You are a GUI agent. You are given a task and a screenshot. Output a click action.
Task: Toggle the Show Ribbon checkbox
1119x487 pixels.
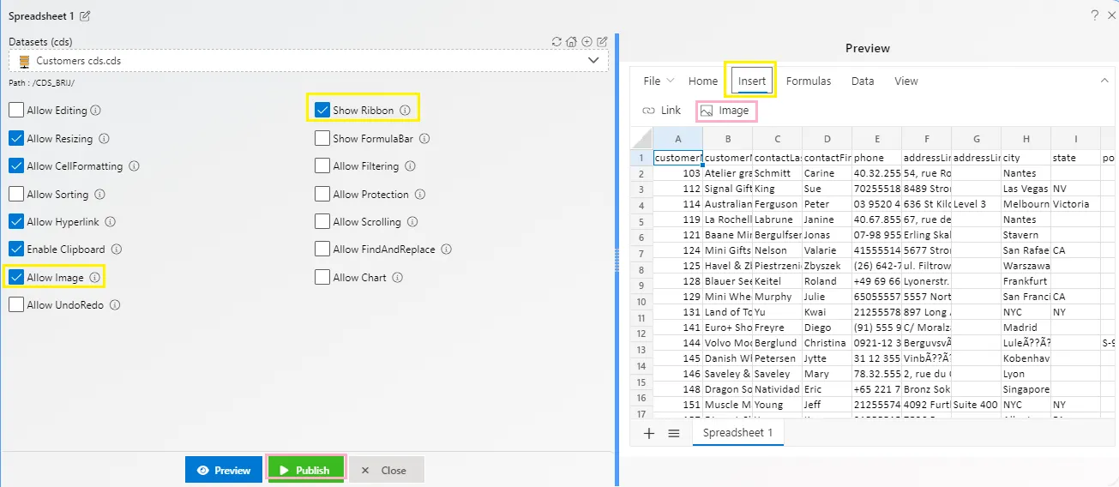322,111
